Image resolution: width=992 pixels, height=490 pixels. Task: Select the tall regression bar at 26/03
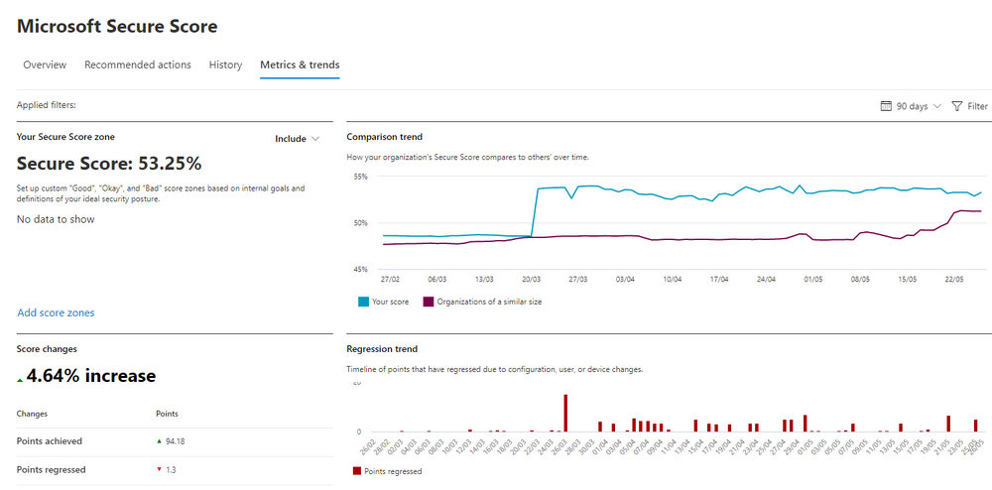pos(565,413)
